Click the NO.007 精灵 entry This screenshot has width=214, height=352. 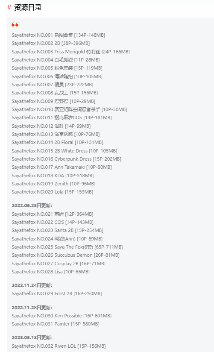click(x=52, y=85)
